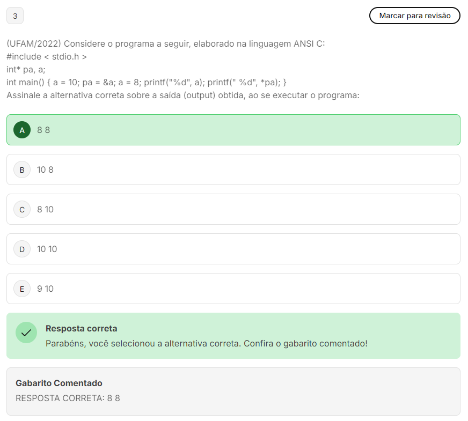Click the letter E circle badge
Screen dimensions: 468x421
pyautogui.click(x=22, y=289)
